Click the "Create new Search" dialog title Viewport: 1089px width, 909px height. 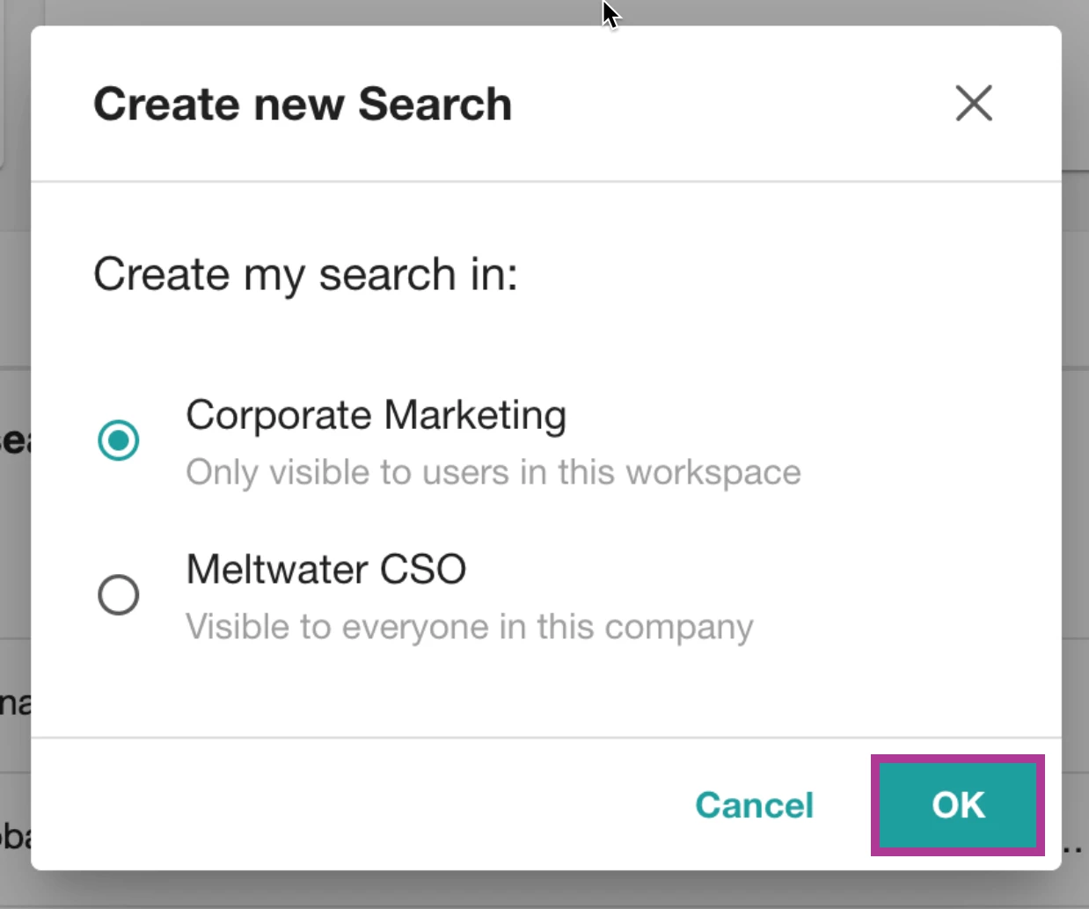point(303,105)
